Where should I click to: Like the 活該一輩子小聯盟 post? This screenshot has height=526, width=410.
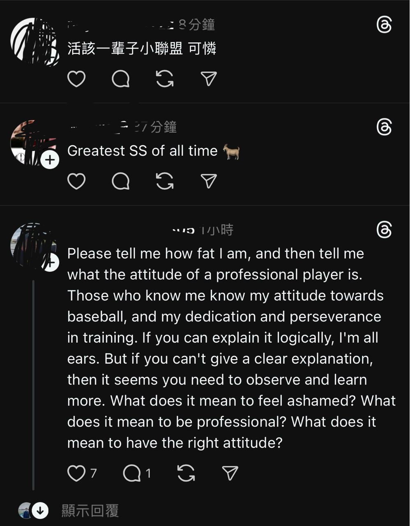pos(76,79)
